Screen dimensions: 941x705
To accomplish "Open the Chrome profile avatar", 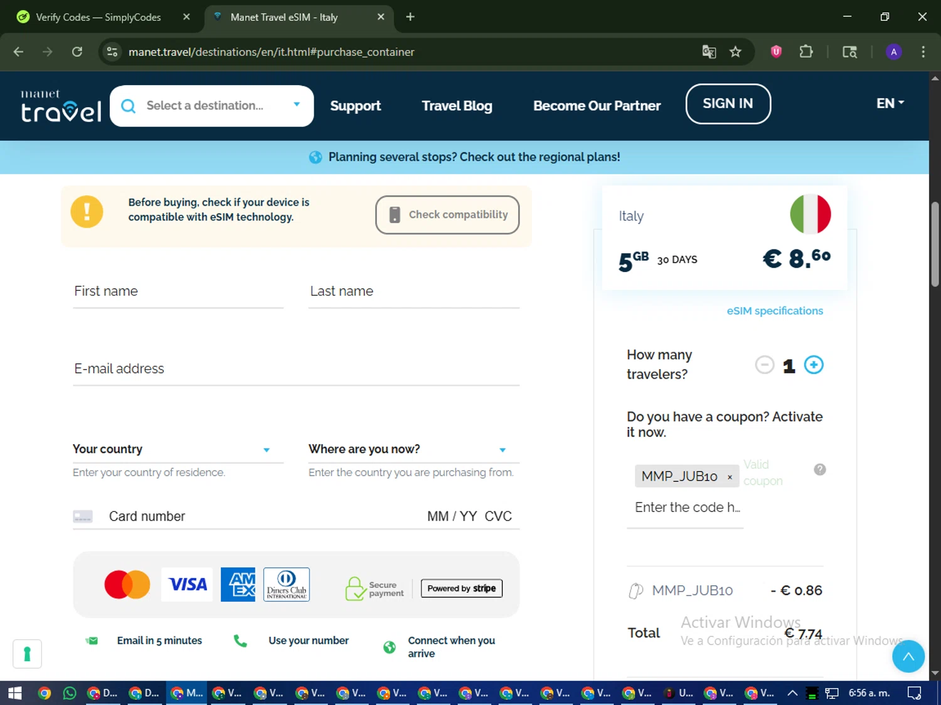I will 894,51.
